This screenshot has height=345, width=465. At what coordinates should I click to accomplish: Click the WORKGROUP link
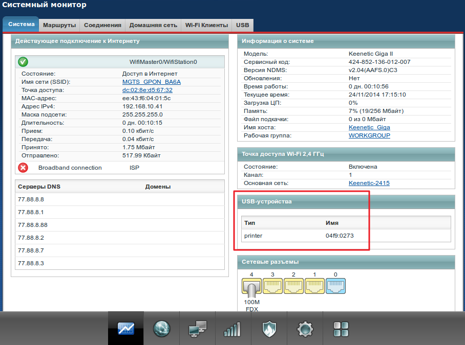369,135
